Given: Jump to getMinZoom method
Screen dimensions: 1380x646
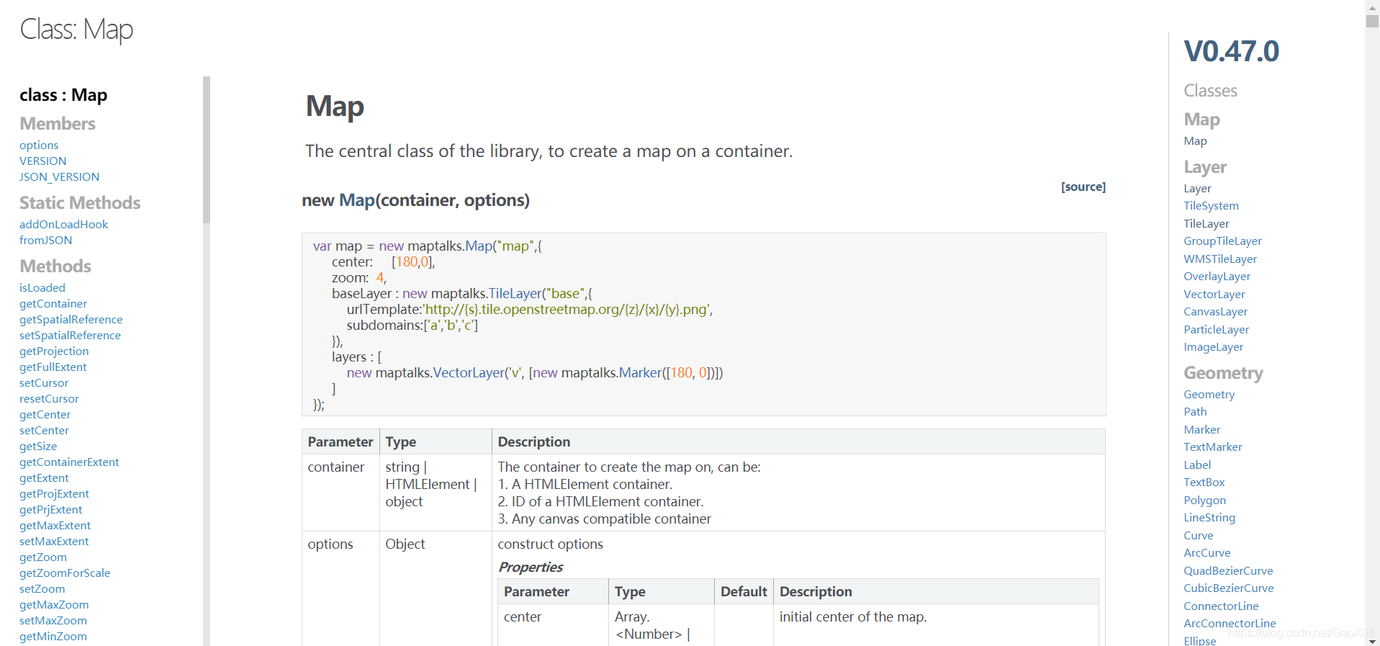Looking at the screenshot, I should pos(53,637).
